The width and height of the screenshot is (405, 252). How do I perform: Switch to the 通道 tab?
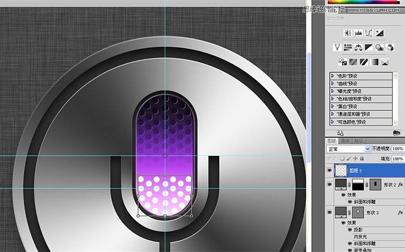345,141
